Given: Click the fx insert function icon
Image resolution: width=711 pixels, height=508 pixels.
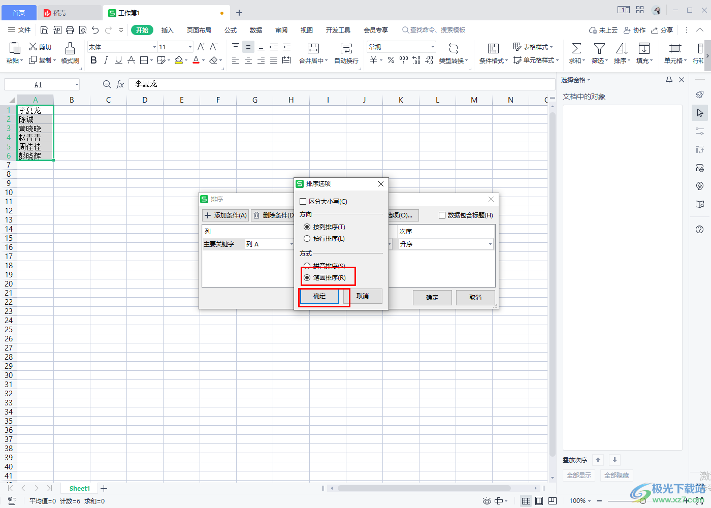Looking at the screenshot, I should point(120,84).
